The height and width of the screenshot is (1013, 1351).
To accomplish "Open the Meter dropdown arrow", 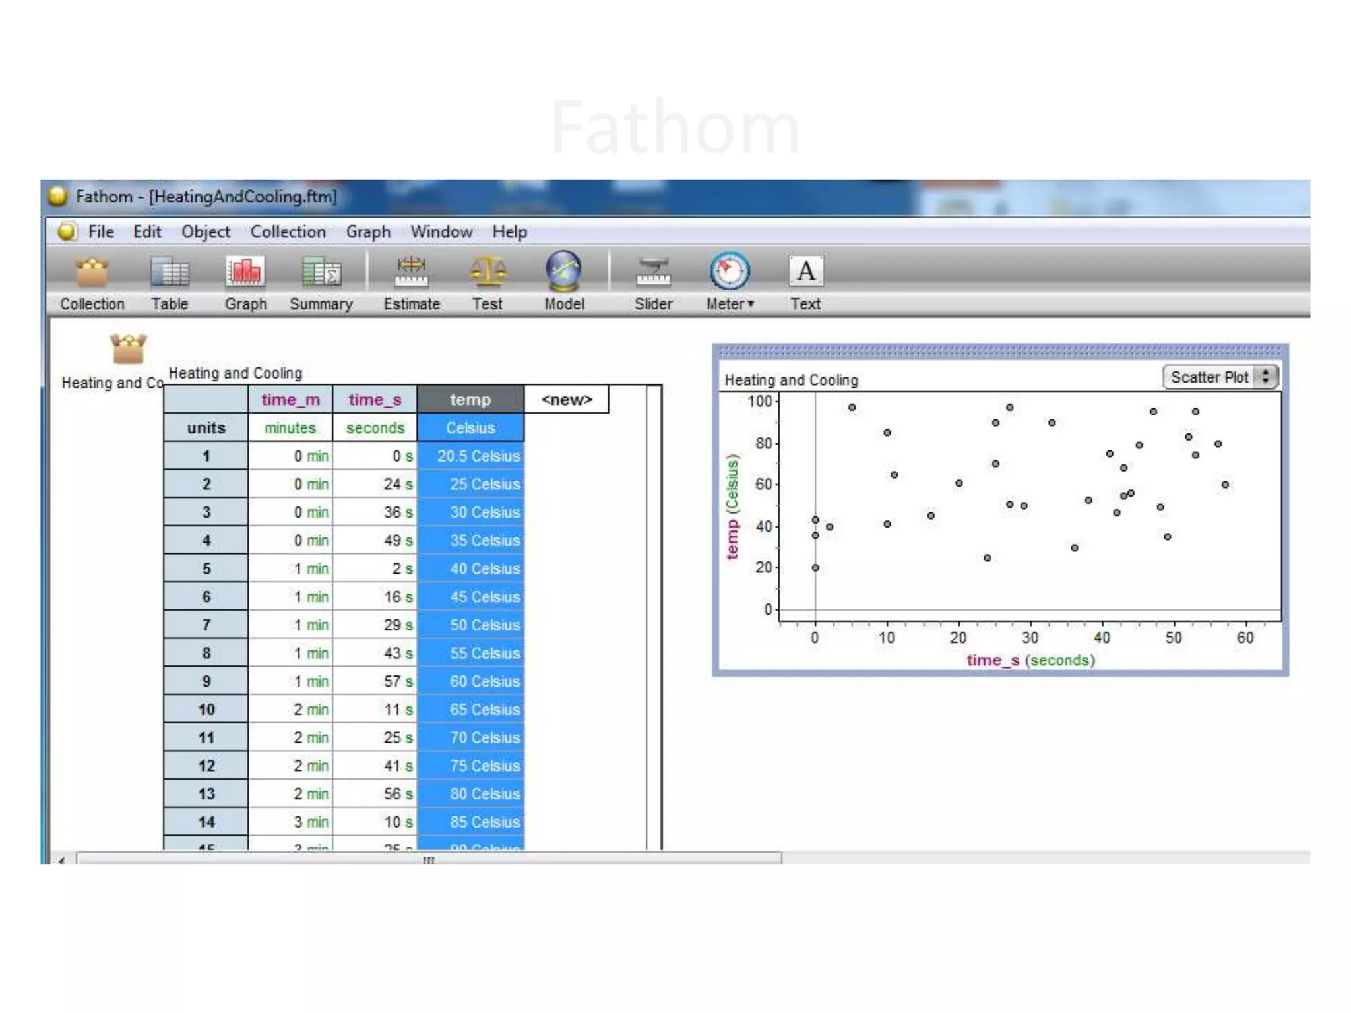I will [x=751, y=304].
